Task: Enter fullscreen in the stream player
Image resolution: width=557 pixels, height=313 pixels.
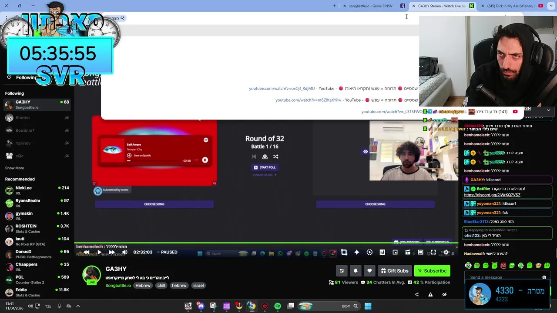Action: click(x=433, y=252)
